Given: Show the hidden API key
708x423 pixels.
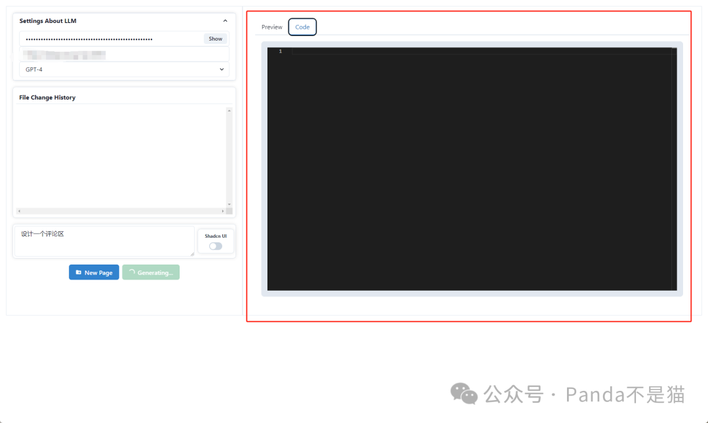Looking at the screenshot, I should click(x=216, y=39).
